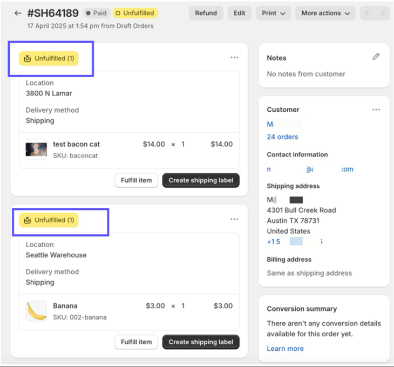Click the customer phone number link
Viewport: 394px width, 367px height.
[x=295, y=242]
